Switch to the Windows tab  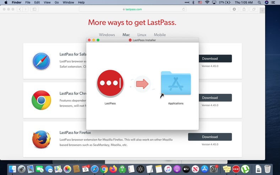(x=107, y=35)
